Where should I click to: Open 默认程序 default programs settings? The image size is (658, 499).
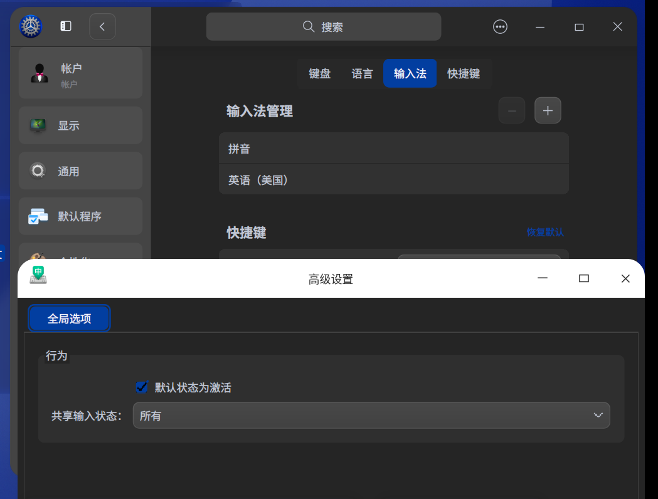tap(38, 216)
